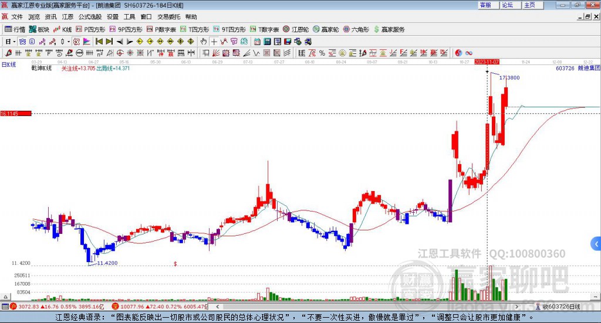The image size is (601, 323).
Task: Click the 17.3800 high price label
Action: (x=509, y=78)
